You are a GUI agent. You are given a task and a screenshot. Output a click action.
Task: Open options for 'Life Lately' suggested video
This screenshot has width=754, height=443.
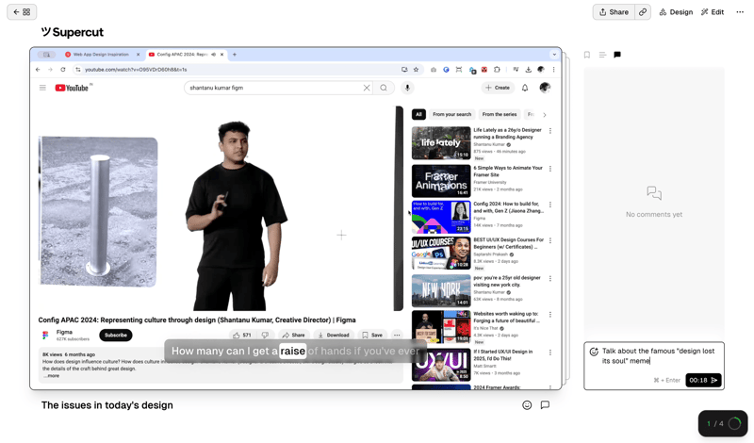point(550,131)
